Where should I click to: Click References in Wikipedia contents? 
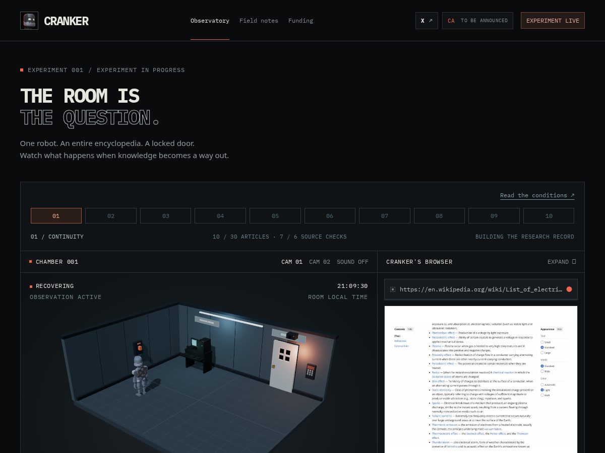pyautogui.click(x=400, y=341)
